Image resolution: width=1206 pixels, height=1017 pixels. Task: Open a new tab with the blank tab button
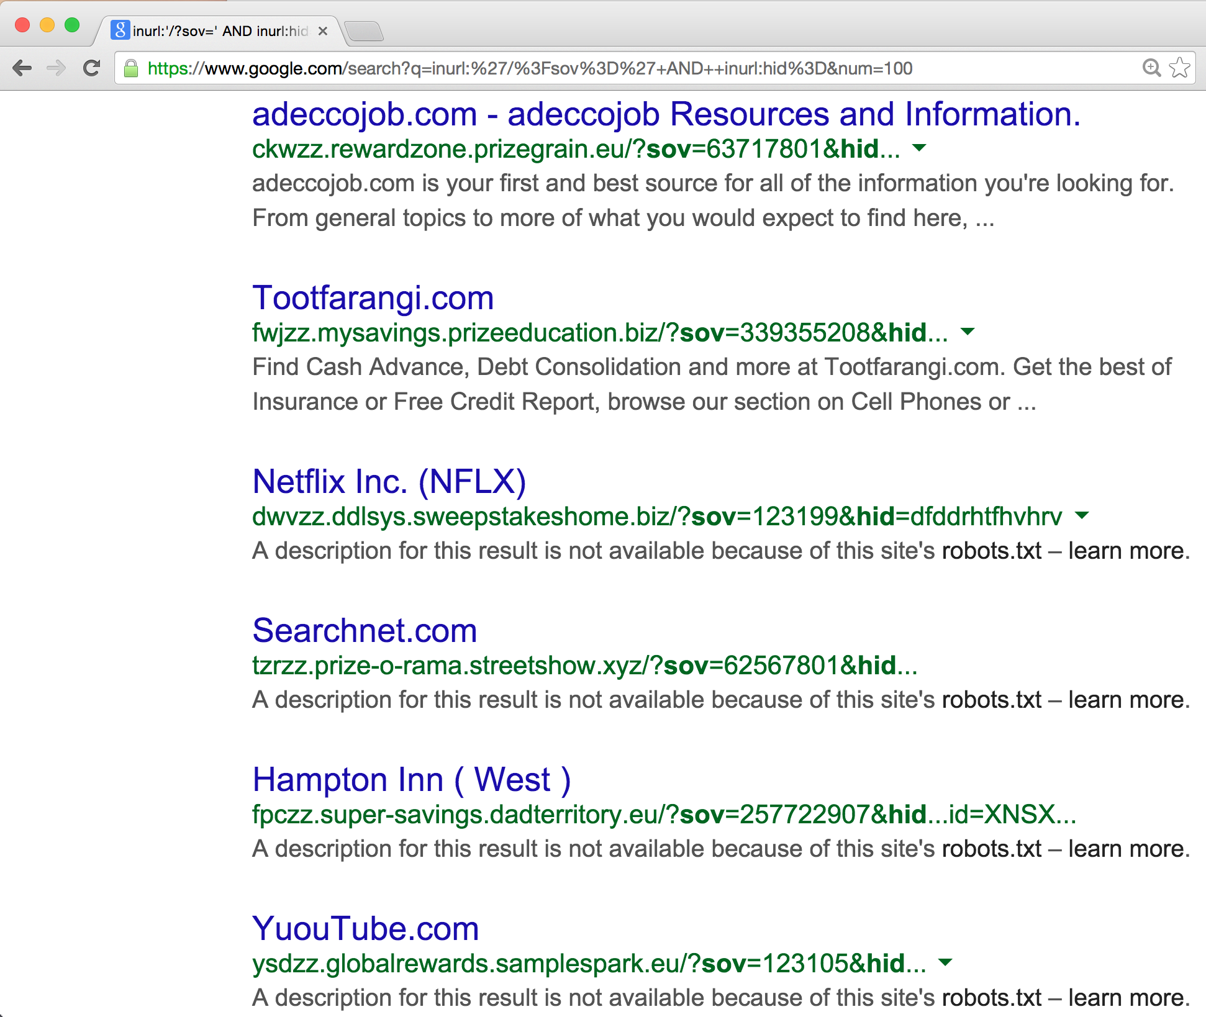pos(364,31)
